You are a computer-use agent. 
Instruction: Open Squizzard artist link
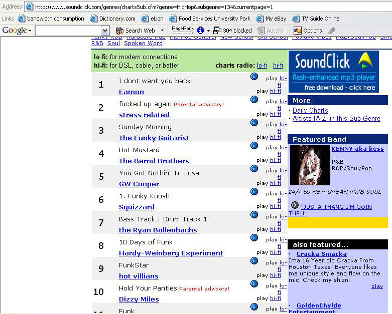tap(137, 207)
